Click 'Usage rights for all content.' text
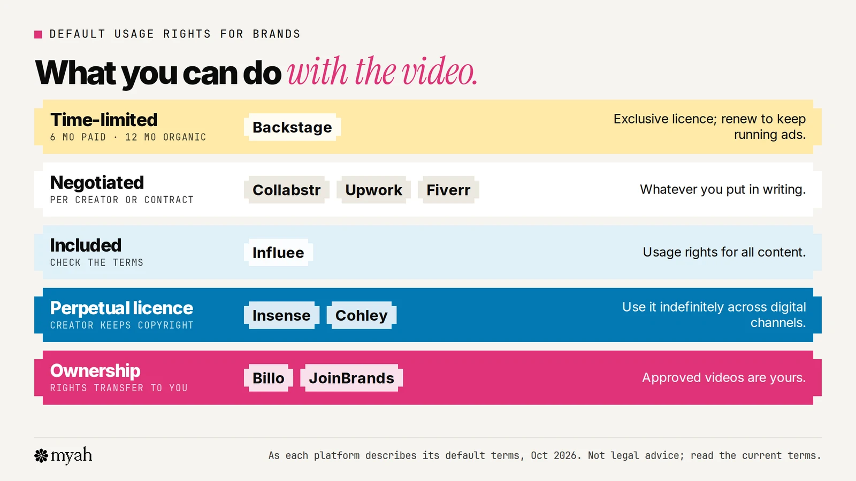Image resolution: width=856 pixels, height=481 pixels. [724, 252]
